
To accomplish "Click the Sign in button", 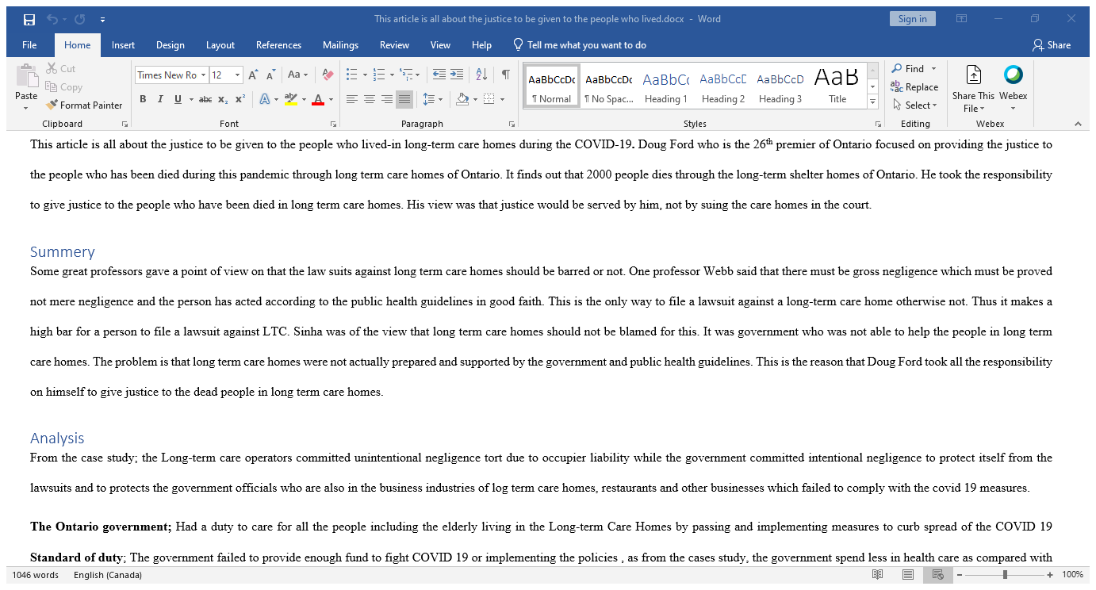I will (912, 17).
